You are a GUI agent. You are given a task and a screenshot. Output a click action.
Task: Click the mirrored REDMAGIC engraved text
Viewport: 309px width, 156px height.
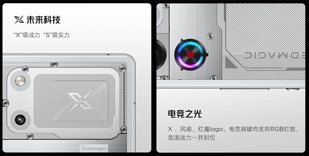[275, 55]
